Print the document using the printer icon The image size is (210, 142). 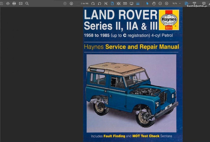pos(14,3)
